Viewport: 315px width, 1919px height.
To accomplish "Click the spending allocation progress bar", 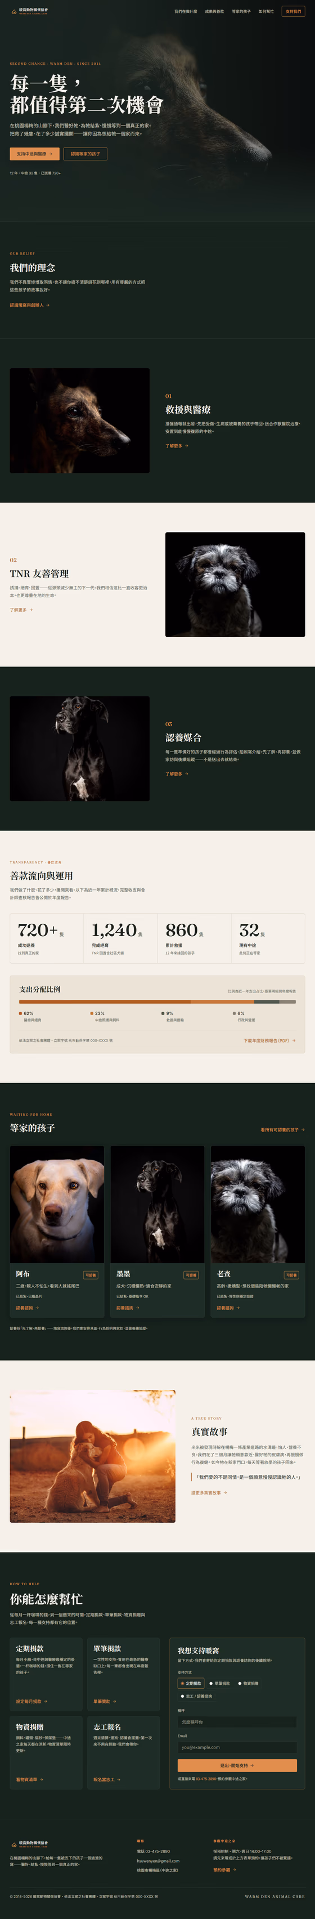I will tap(157, 1002).
